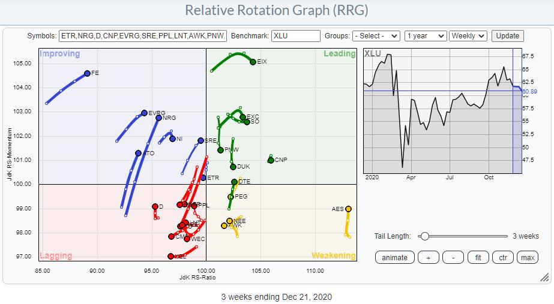Viewport: 554px width, 304px height.
Task: Click the EVRG data point marker
Action: pyautogui.click(x=144, y=113)
